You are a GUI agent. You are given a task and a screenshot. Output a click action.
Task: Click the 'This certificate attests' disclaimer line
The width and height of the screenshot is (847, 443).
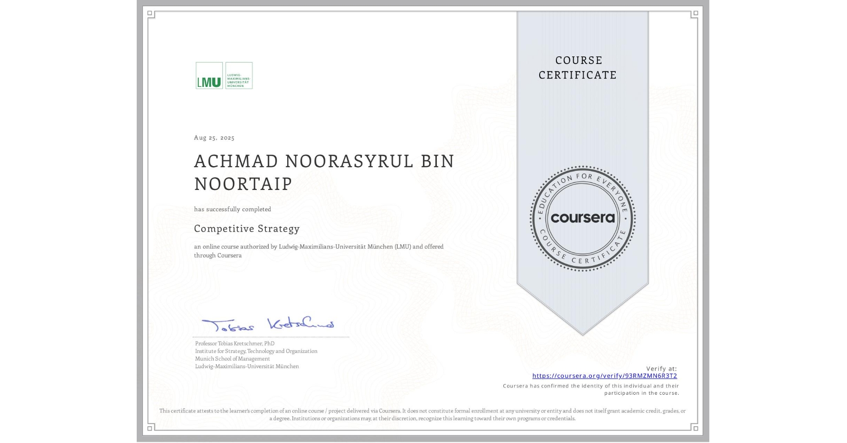point(423,411)
